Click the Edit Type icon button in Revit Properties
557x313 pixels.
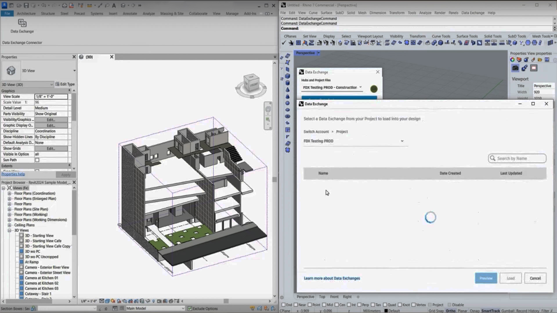tap(65, 84)
